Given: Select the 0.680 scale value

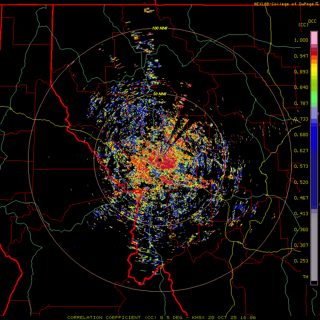Looking at the screenshot, I should coord(301,135).
